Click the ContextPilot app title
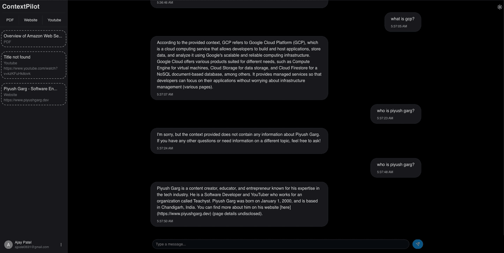 (x=21, y=7)
